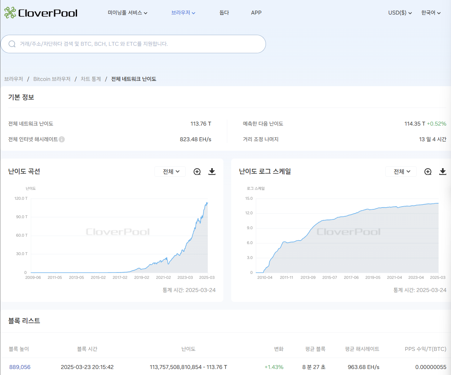The image size is (451, 375).
Task: Click 브라우저 in the breadcrumb trail
Action: [x=13, y=79]
